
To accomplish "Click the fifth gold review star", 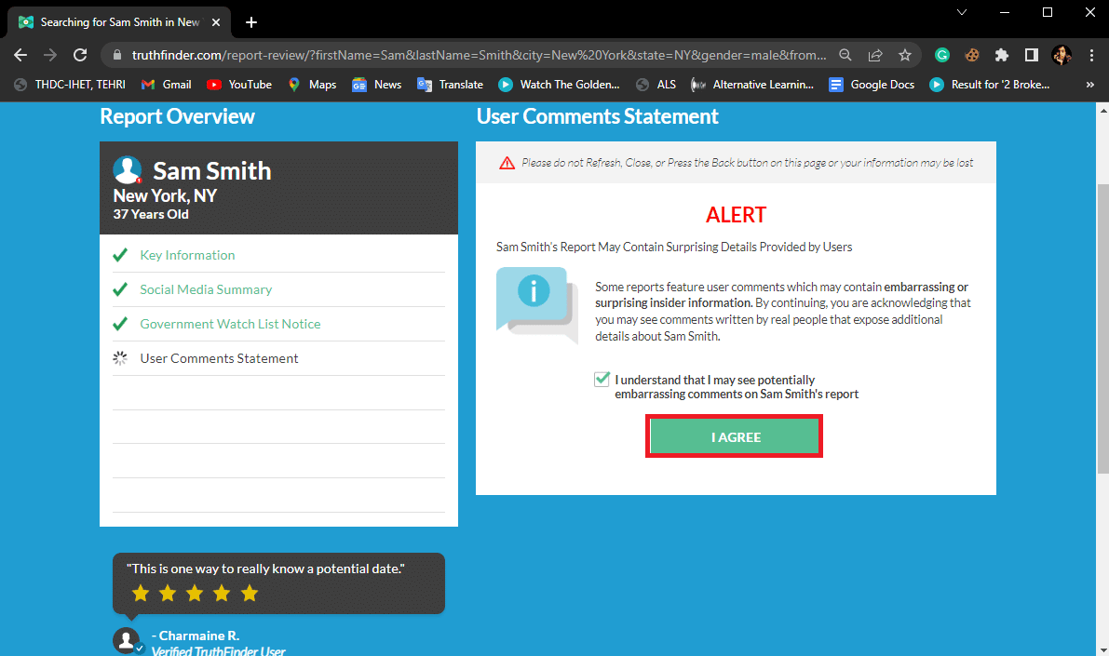I will (x=250, y=593).
